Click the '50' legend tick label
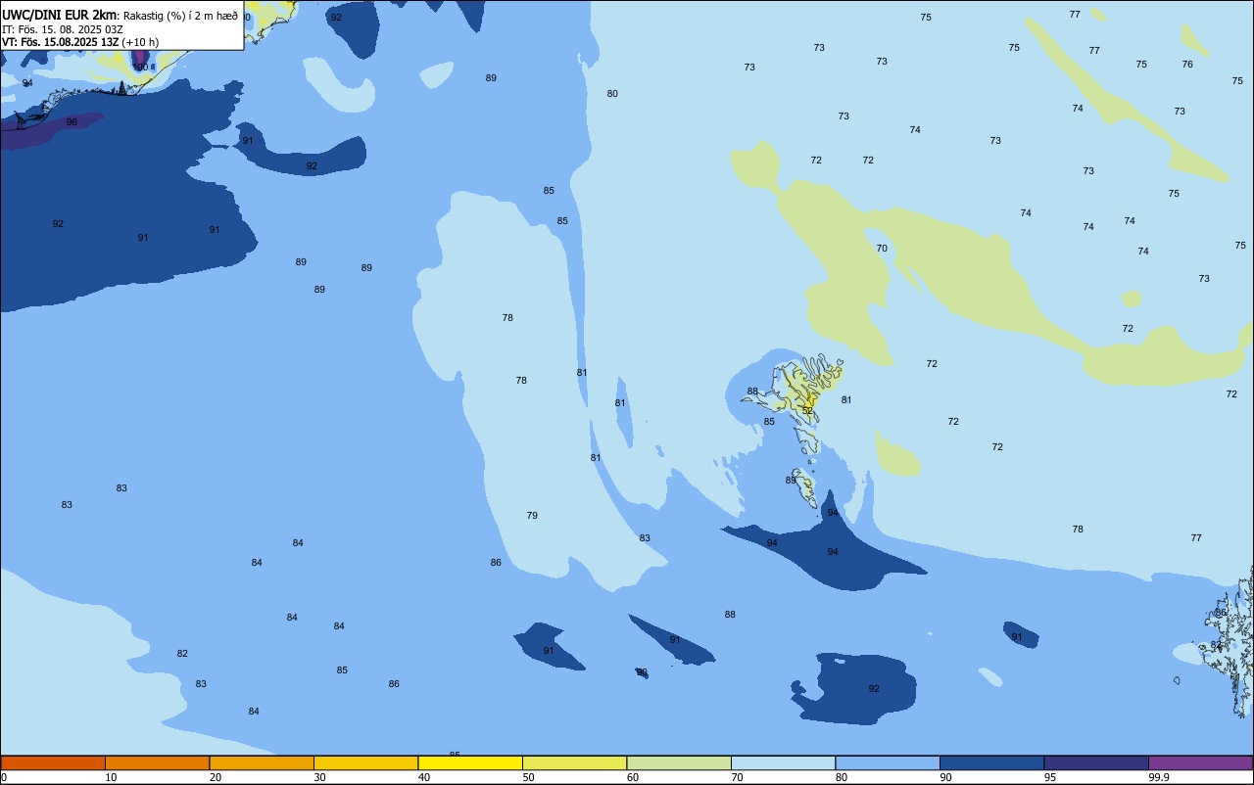 pyautogui.click(x=529, y=777)
